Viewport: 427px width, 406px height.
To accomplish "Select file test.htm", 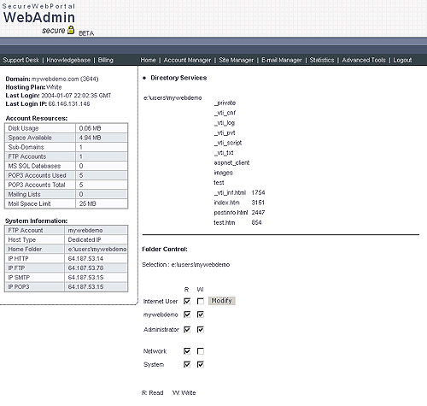I will point(225,222).
